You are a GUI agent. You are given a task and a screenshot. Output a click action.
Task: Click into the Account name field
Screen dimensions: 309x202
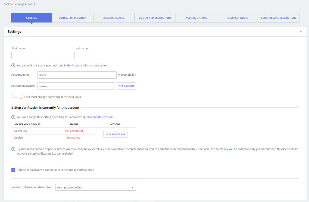coord(77,75)
